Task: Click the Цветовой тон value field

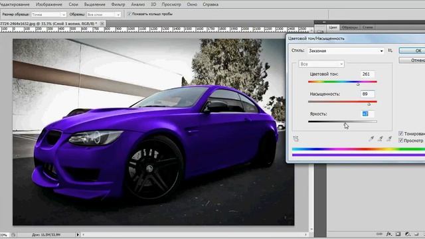Action: [x=367, y=74]
